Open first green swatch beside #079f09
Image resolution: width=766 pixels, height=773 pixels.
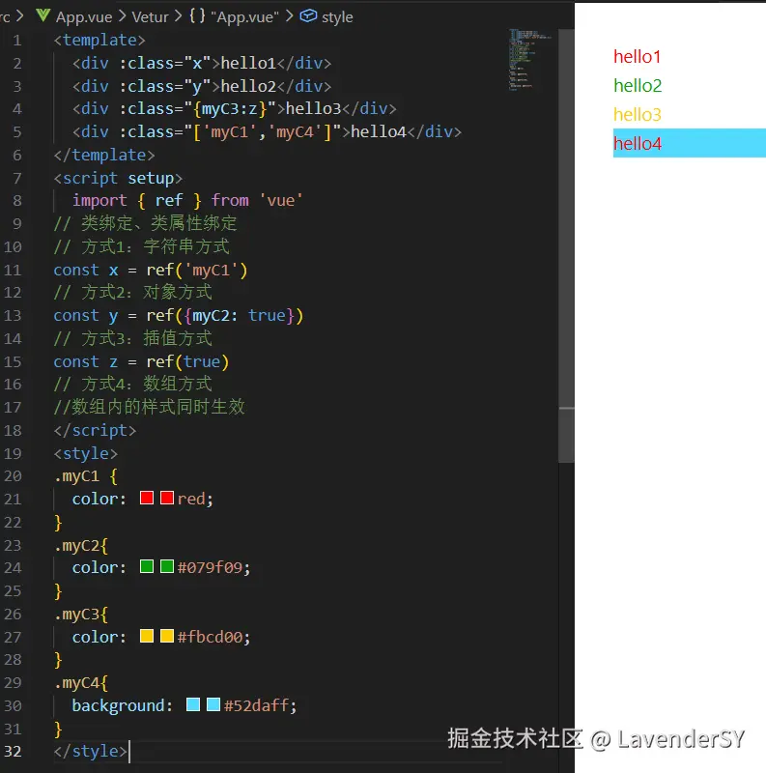point(147,567)
